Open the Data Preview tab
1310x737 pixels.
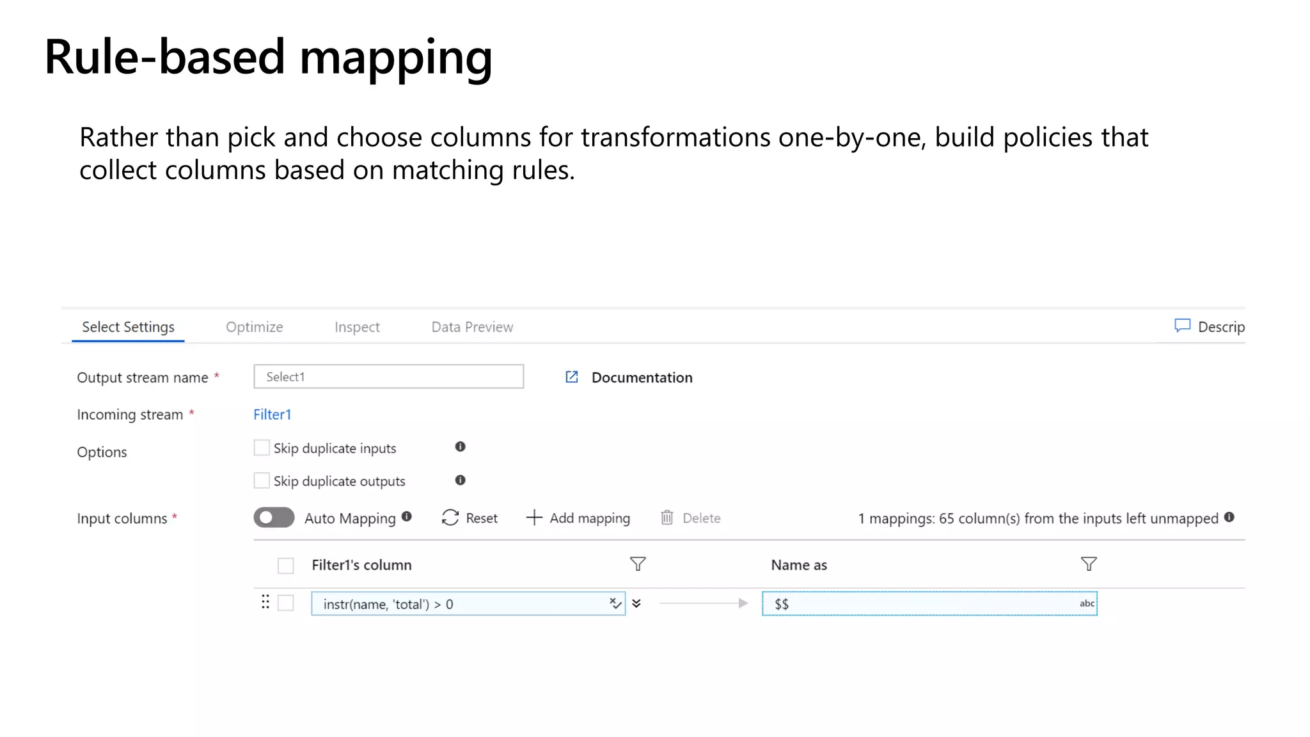pos(472,327)
